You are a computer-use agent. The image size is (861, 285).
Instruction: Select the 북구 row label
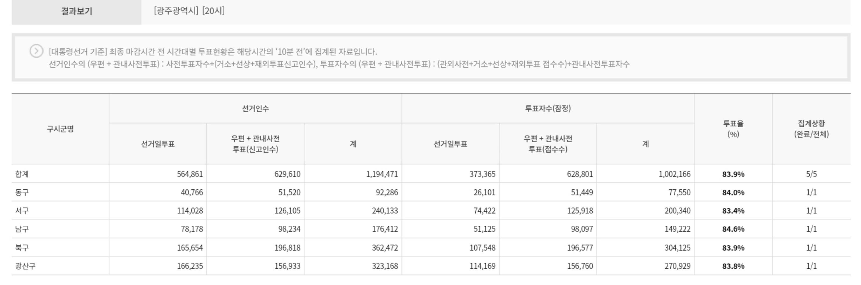click(22, 248)
